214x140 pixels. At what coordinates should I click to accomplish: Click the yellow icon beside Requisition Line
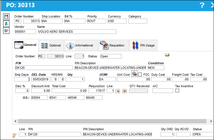click(125, 91)
